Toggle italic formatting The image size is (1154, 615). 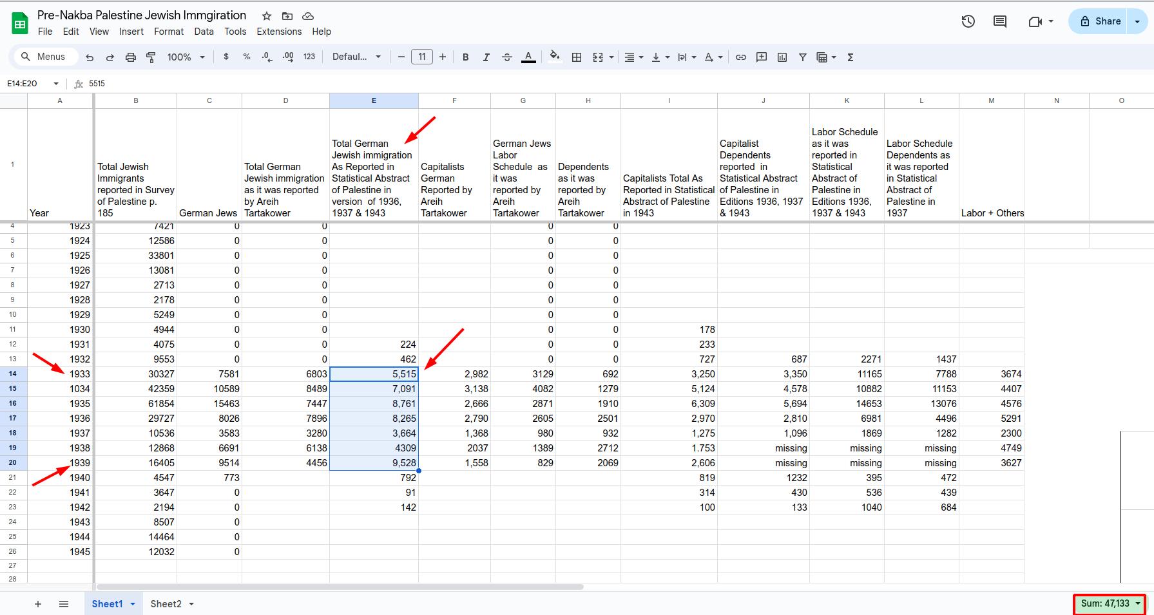pos(486,57)
